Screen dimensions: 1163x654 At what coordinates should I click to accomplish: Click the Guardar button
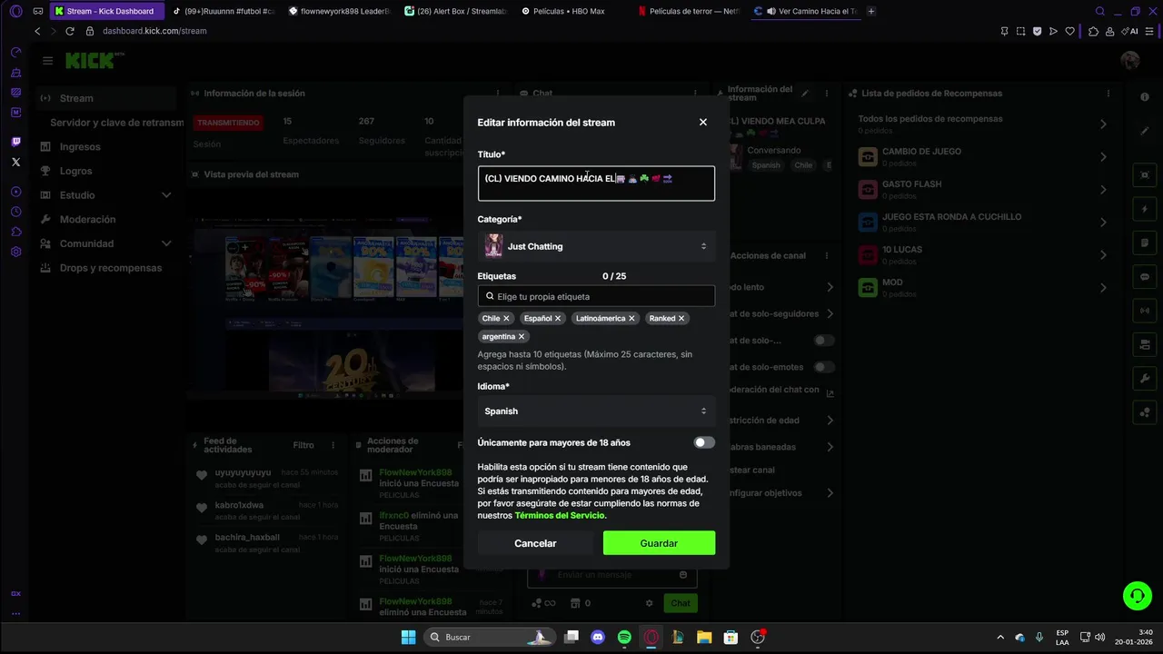(659, 543)
